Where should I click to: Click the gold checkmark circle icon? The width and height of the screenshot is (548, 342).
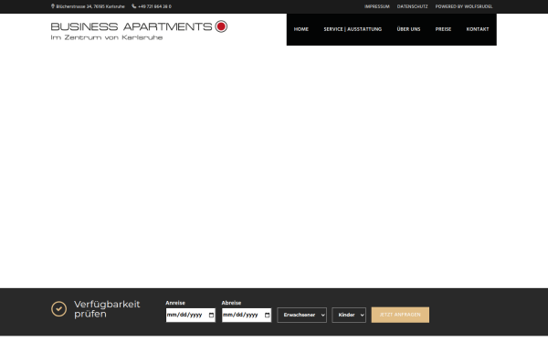click(58, 309)
